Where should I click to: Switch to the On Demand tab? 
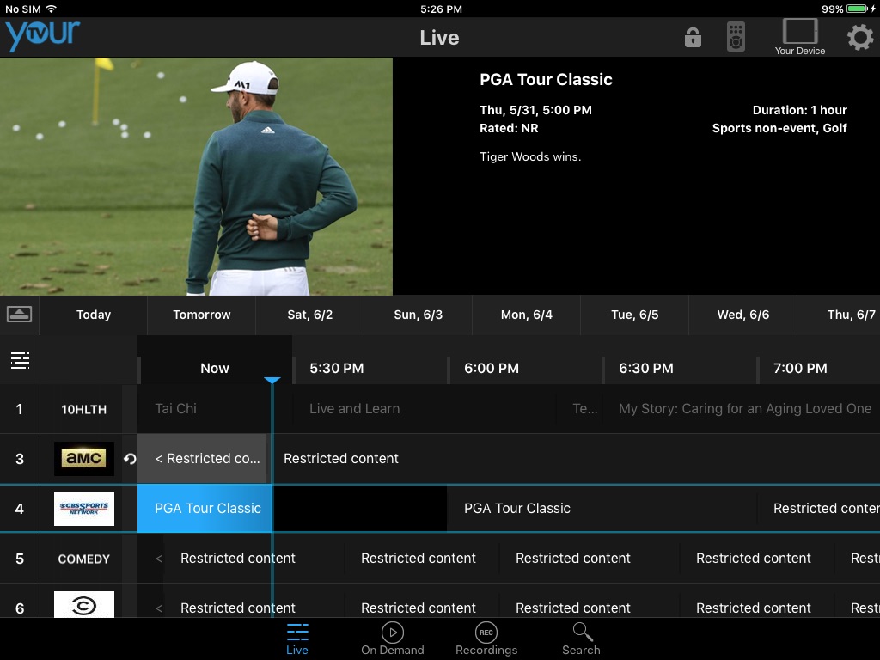click(392, 639)
